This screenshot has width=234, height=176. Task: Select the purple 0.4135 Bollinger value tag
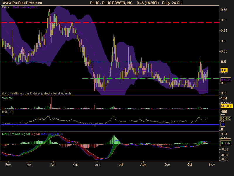(x=226, y=80)
